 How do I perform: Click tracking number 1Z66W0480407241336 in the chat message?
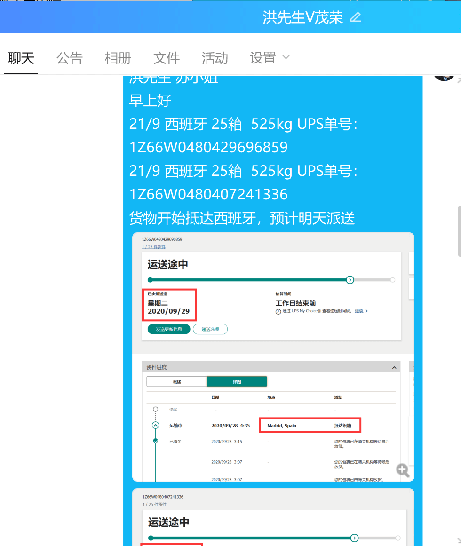click(208, 194)
